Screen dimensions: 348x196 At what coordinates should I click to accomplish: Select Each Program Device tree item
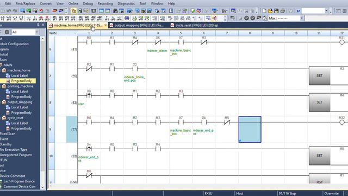[19, 181]
